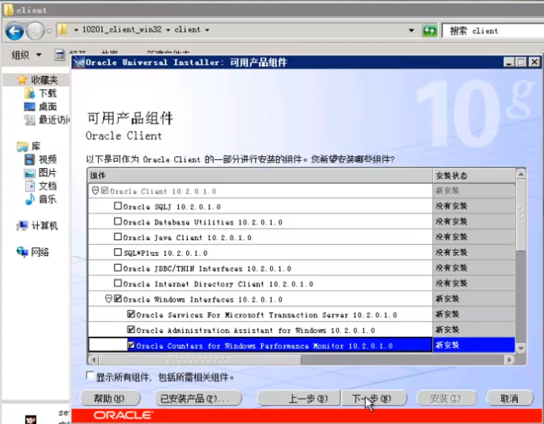The width and height of the screenshot is (544, 424).
Task: Click the component list vertical scrollbar thumb
Action: [x=521, y=215]
